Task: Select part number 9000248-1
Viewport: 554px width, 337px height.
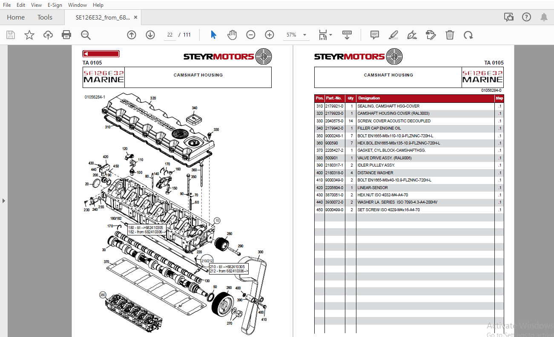Action: tap(334, 136)
